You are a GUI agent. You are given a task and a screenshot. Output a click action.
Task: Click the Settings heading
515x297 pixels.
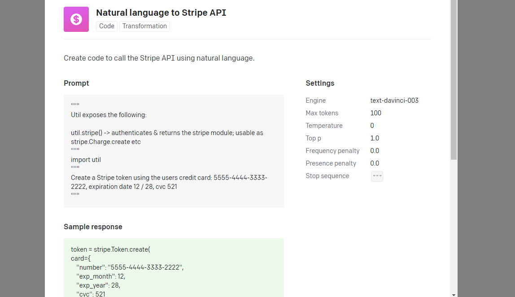click(320, 83)
